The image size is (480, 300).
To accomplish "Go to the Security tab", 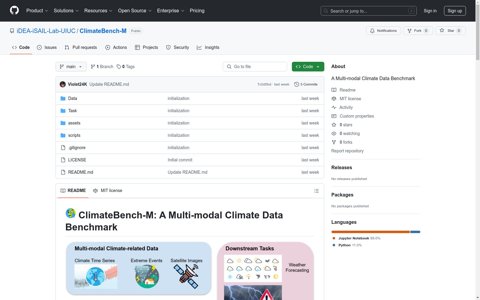I will (x=178, y=47).
